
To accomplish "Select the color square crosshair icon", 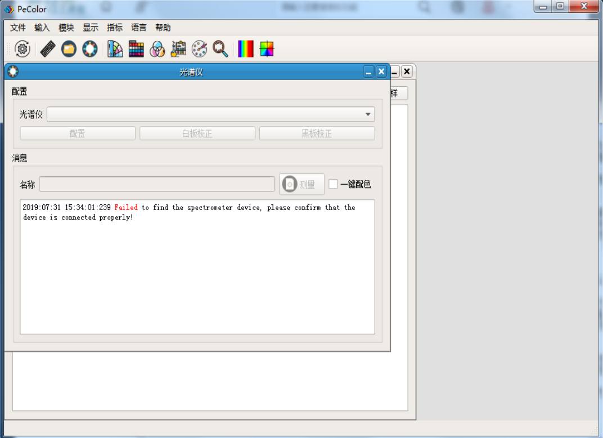I will click(x=267, y=49).
